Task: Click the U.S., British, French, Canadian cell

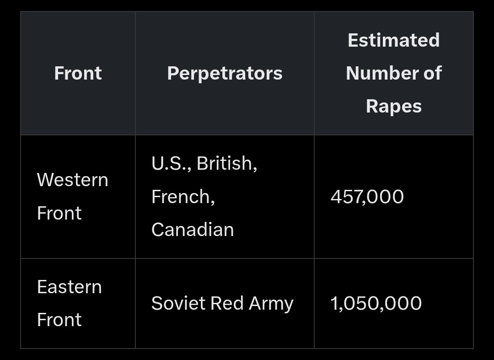Action: point(225,197)
